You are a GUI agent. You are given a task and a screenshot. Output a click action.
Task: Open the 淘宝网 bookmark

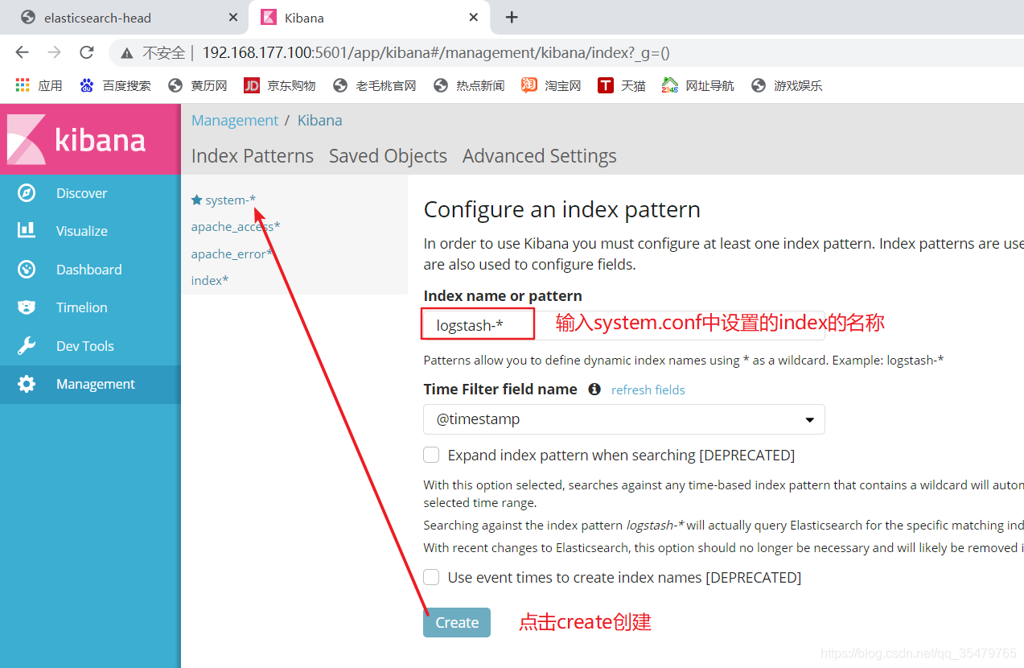(x=551, y=85)
